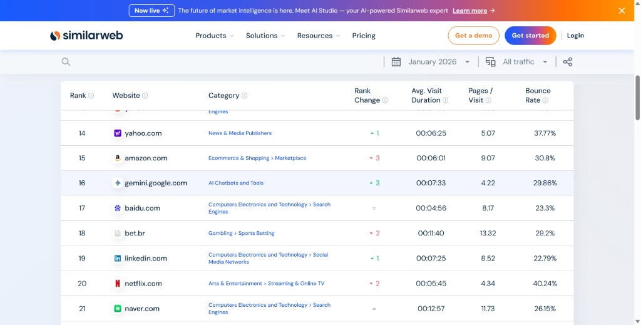Viewport: 641px width, 325px height.
Task: Click the share icon
Action: point(567,62)
